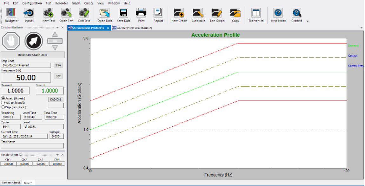The width and height of the screenshot is (365, 186).
Task: Open the Recorder menu
Action: pyautogui.click(x=62, y=3)
